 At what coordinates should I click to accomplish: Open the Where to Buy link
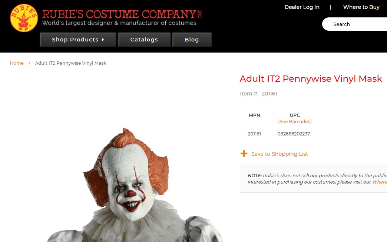pos(361,7)
